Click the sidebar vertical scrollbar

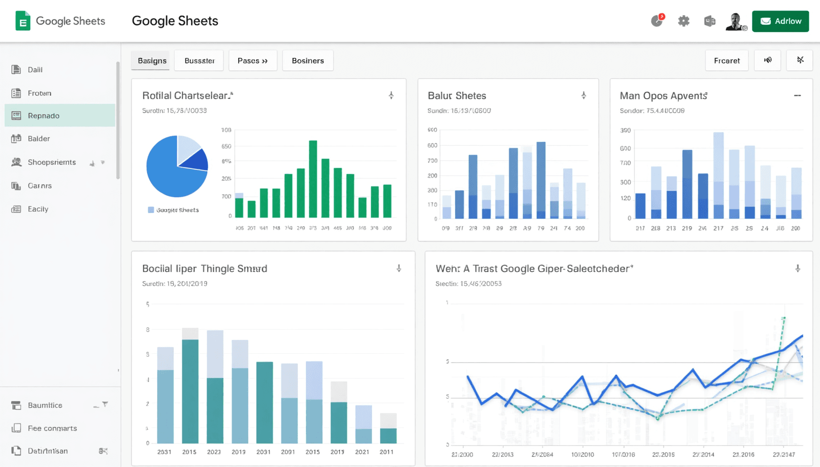tap(118, 120)
